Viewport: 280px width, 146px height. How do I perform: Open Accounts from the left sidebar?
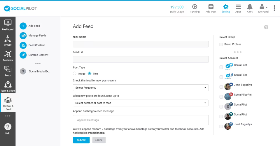(x=8, y=56)
